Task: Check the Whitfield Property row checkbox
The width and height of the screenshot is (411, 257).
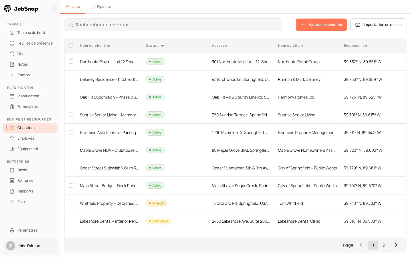Action: [x=71, y=203]
